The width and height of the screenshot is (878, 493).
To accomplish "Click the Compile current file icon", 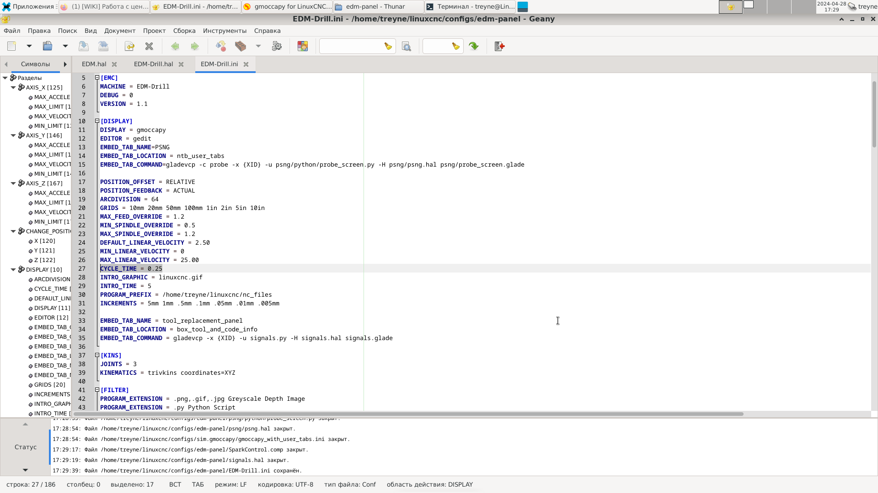I will click(x=221, y=46).
